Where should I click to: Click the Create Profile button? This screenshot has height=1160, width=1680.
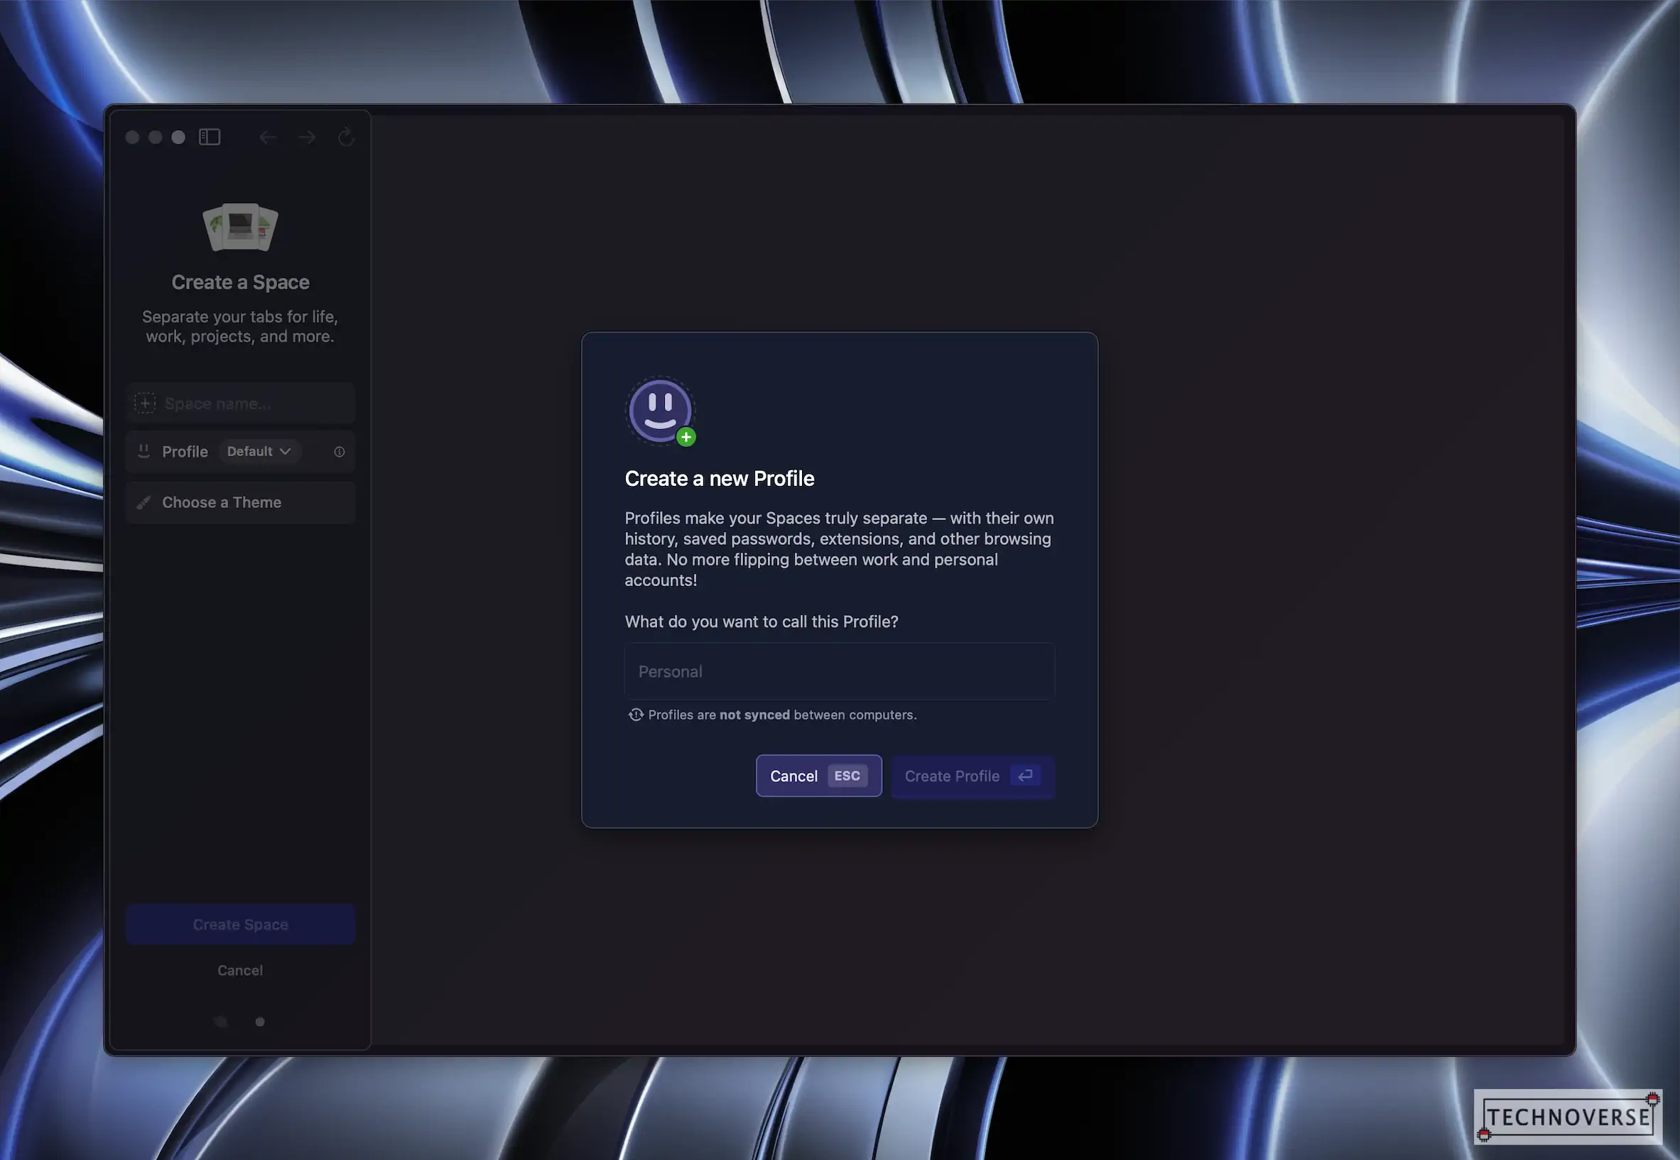coord(973,776)
